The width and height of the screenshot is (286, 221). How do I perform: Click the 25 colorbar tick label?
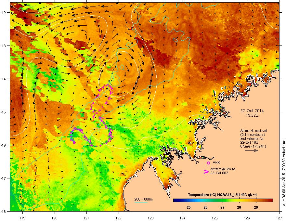click(x=188, y=207)
